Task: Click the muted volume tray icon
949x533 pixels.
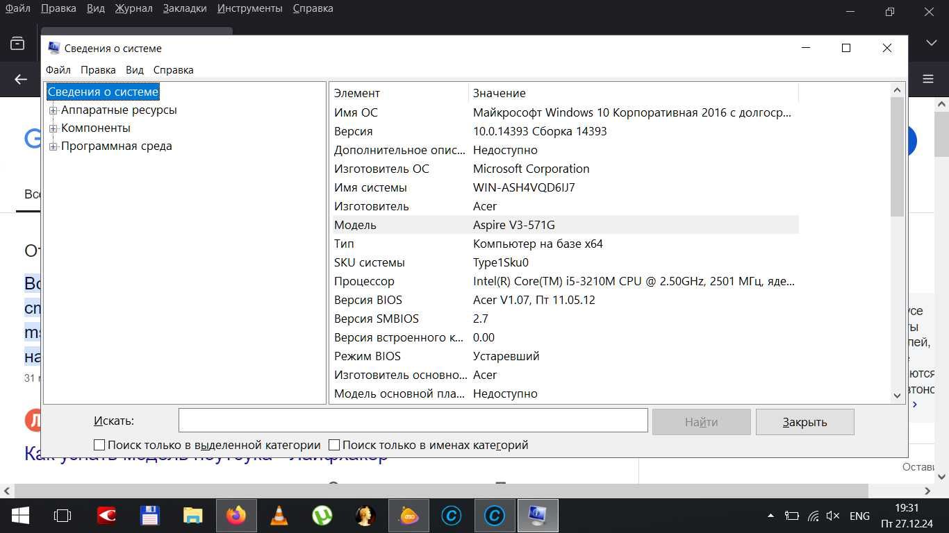Action: pos(834,516)
